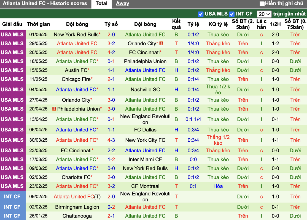Click New York City FC team name

coord(145,140)
